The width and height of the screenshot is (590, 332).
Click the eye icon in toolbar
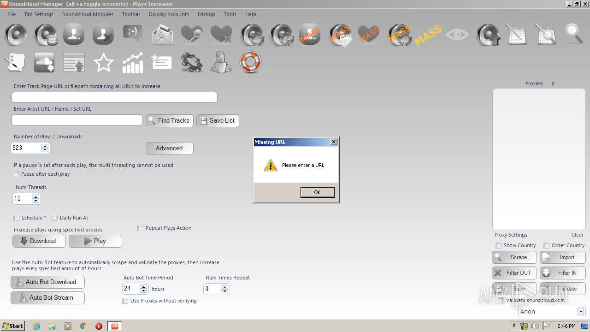(457, 35)
